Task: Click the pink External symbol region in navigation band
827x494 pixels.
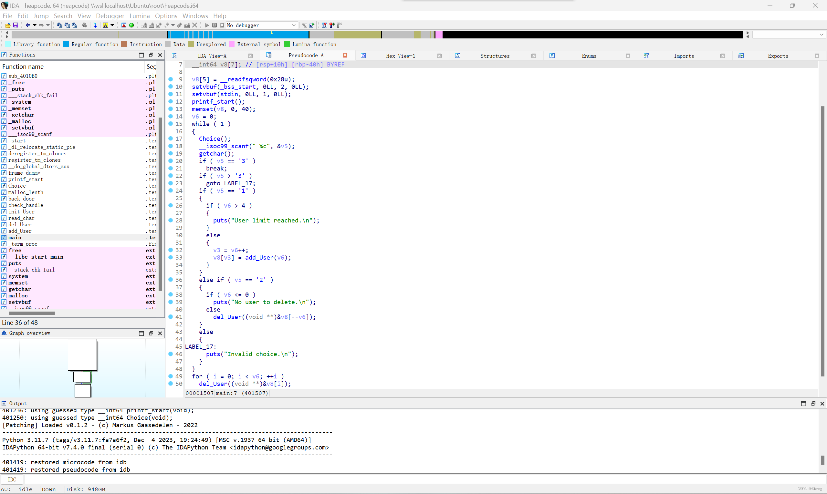Action: pos(439,34)
